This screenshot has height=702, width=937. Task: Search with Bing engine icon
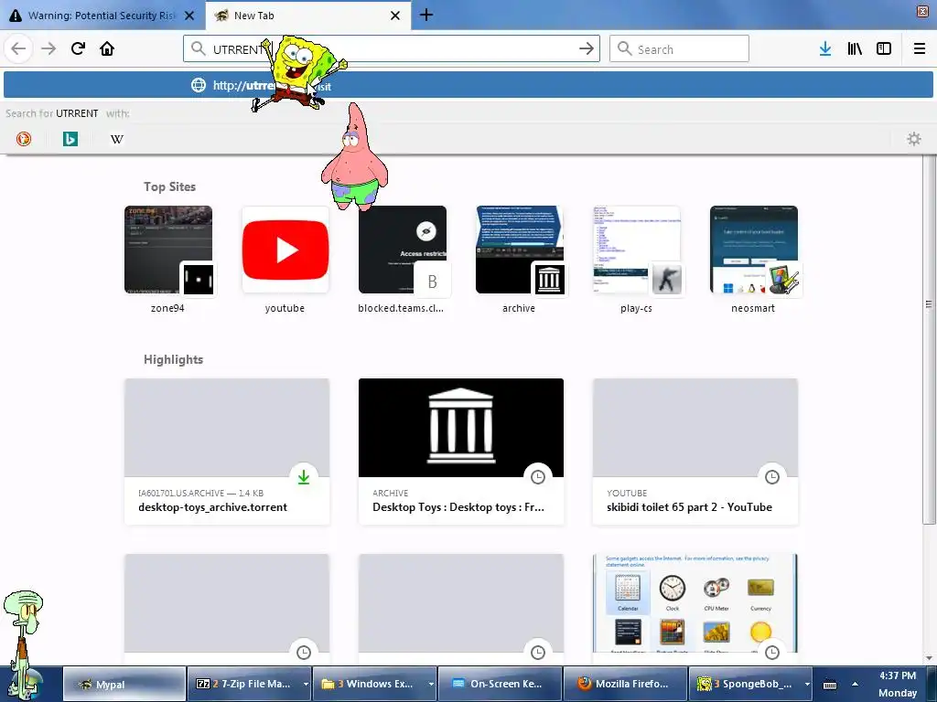point(70,139)
